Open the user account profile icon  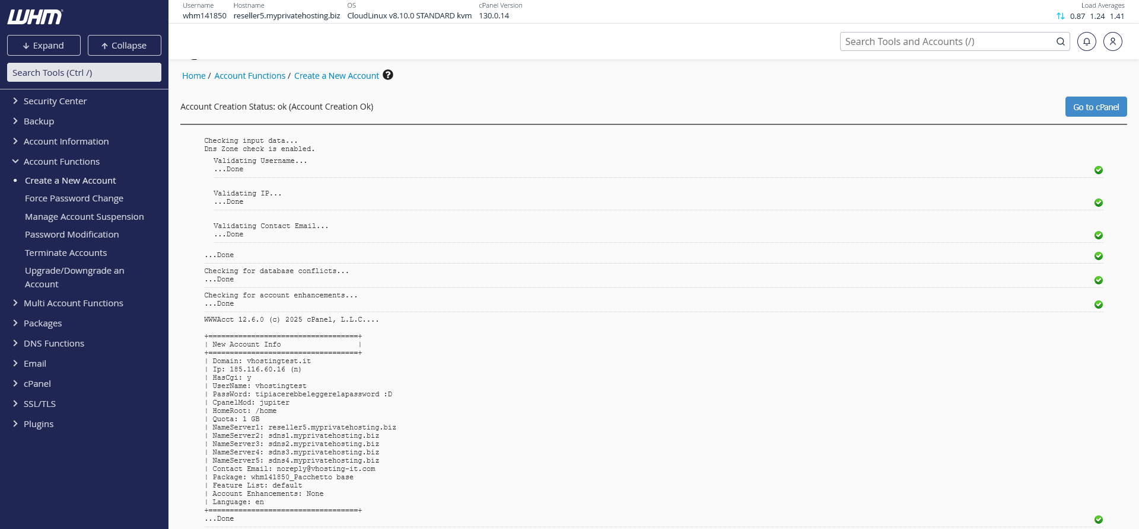1112,41
